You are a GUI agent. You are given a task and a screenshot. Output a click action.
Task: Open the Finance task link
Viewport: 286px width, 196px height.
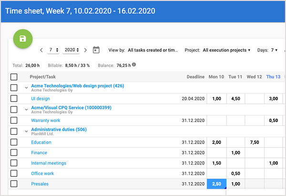(x=39, y=153)
